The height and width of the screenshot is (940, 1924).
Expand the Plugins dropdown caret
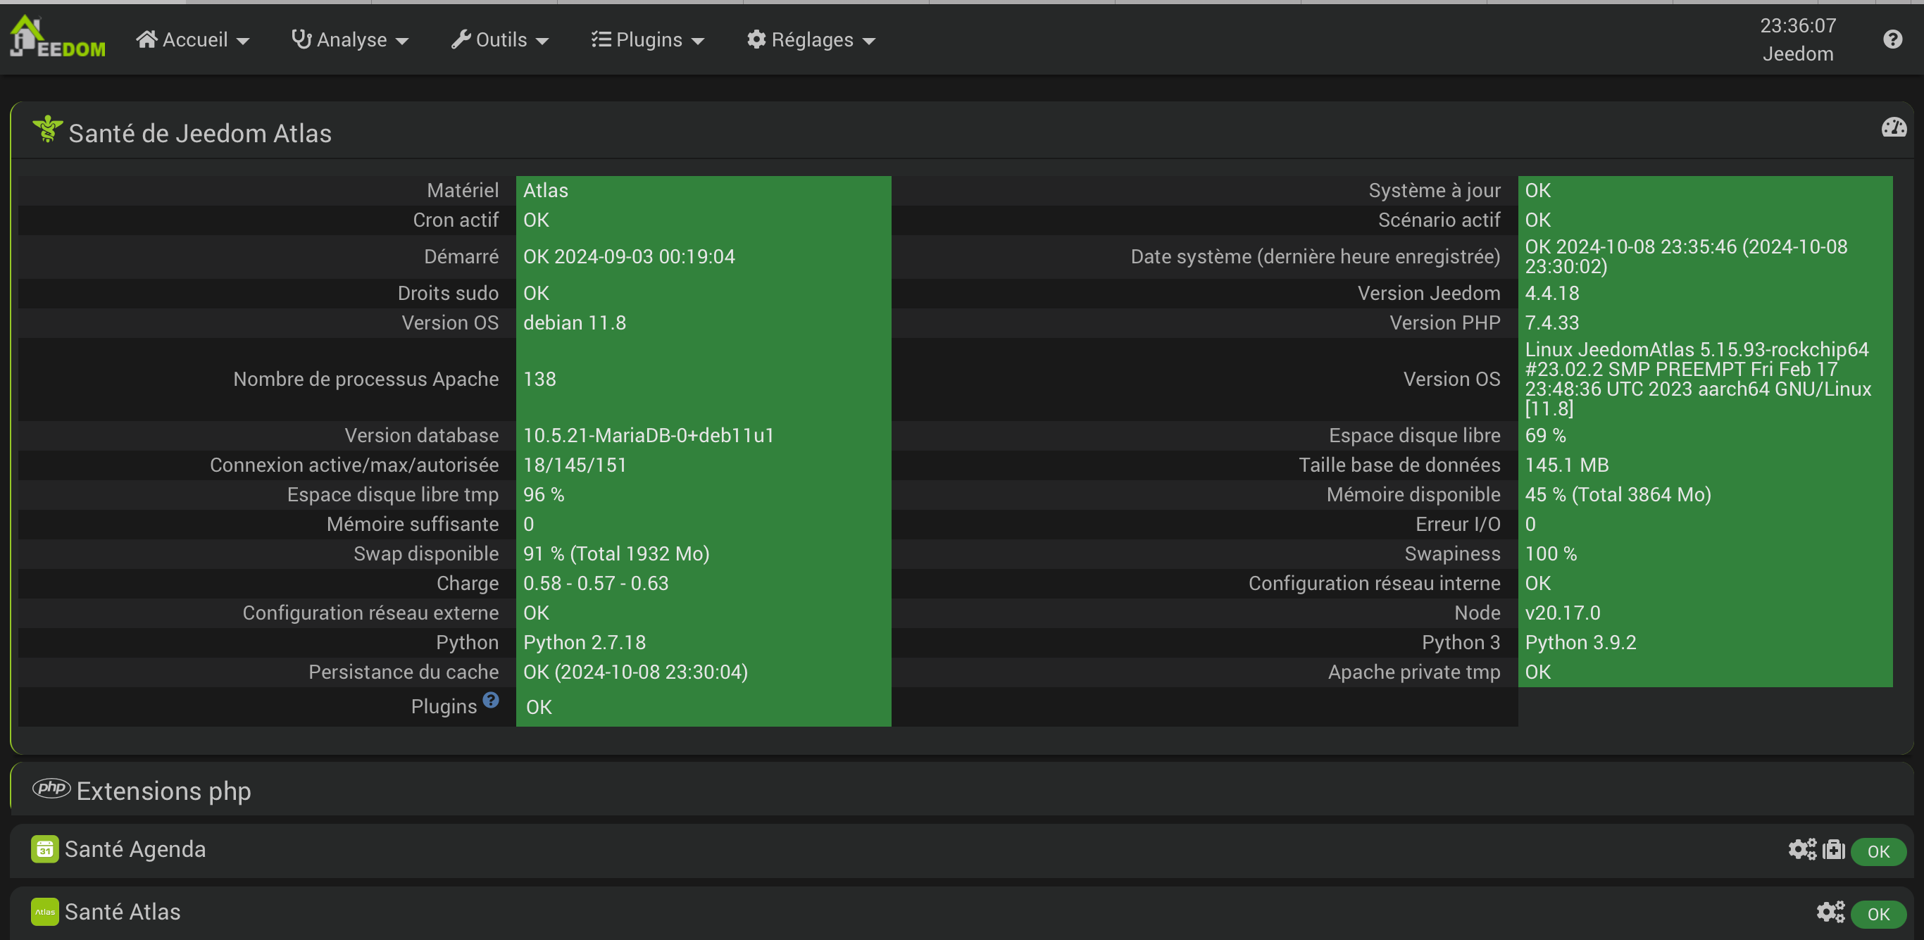click(698, 42)
